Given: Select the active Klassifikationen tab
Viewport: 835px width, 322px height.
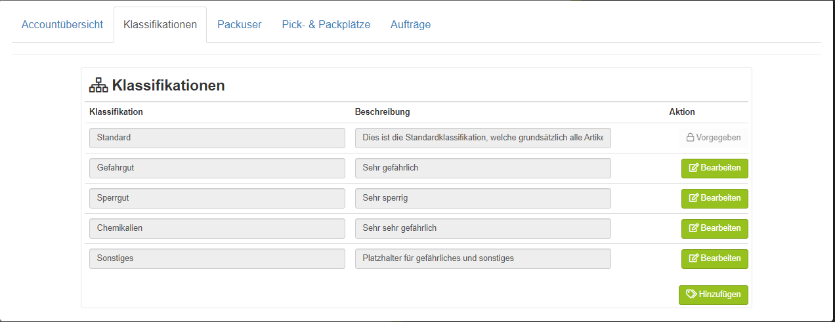Looking at the screenshot, I should pos(160,25).
